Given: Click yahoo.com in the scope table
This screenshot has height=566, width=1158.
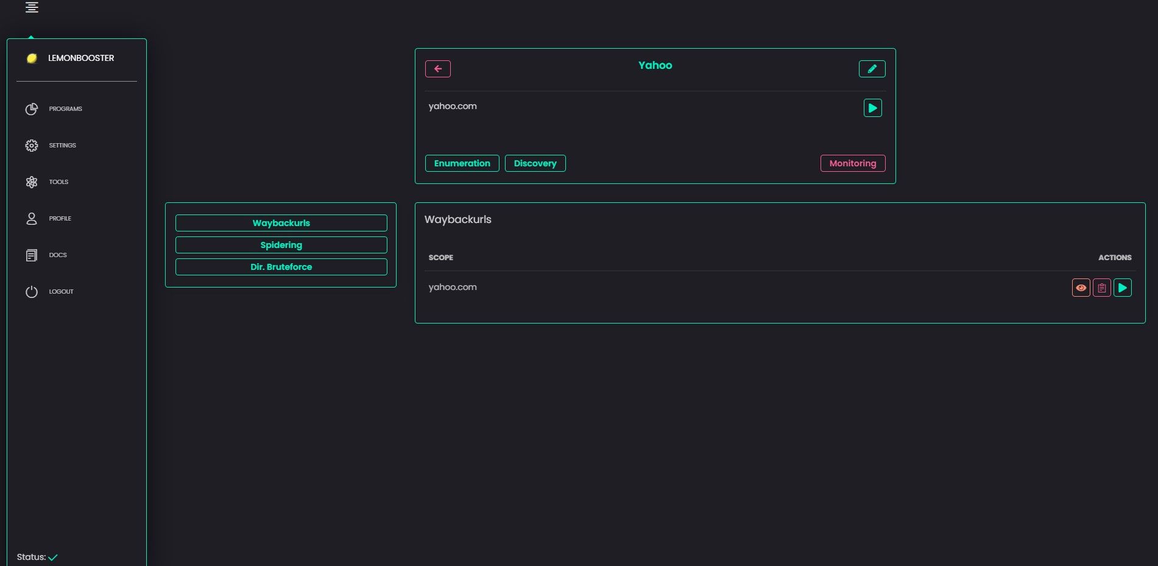Looking at the screenshot, I should point(453,287).
